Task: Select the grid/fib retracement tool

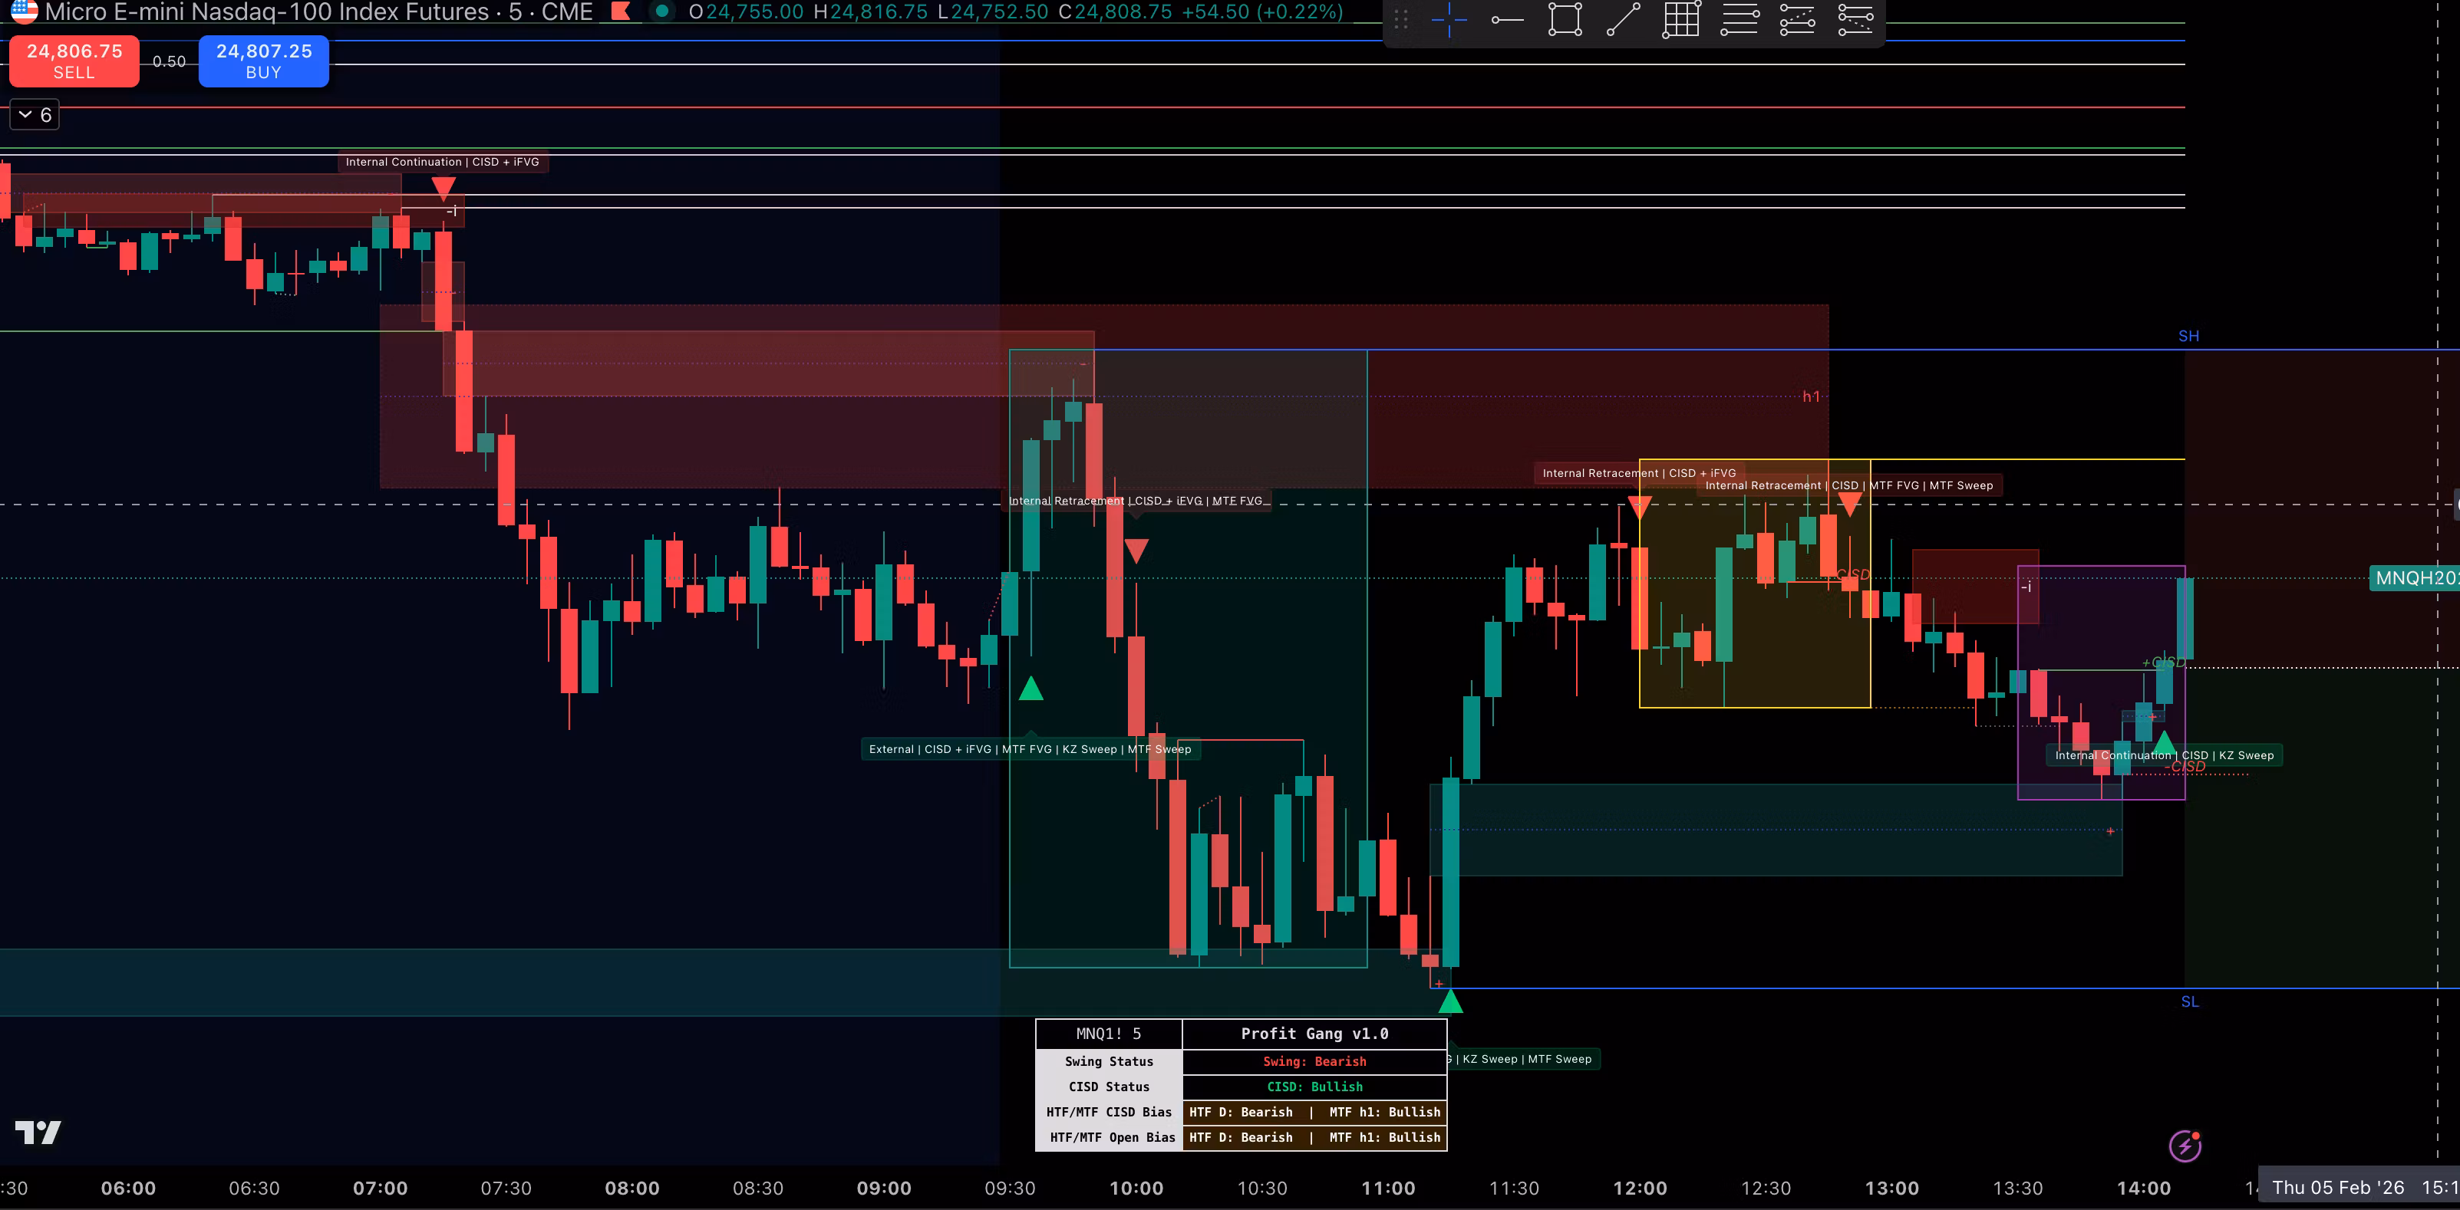Action: (1680, 19)
